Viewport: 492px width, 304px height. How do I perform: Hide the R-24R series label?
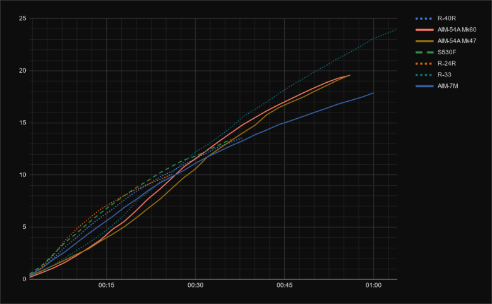(446, 62)
